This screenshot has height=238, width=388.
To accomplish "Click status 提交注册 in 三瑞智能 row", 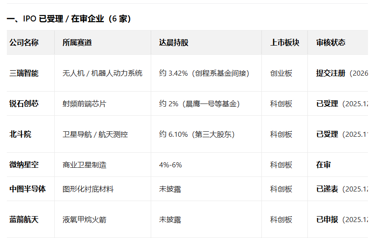I will pos(331,73).
